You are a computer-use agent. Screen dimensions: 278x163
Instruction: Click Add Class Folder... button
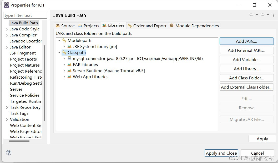247,78
